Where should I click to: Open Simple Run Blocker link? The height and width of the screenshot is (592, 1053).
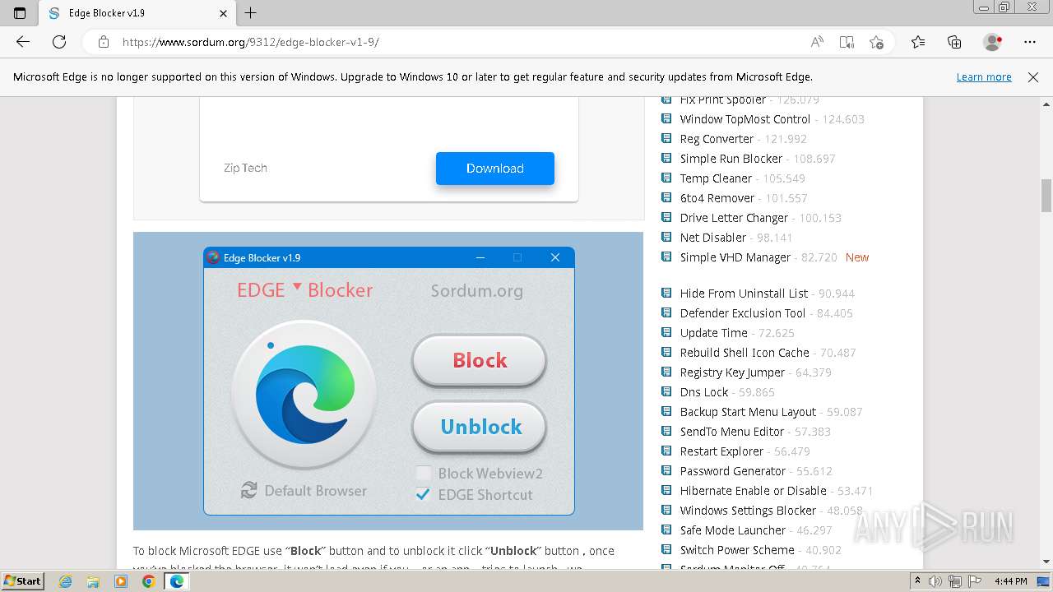point(731,159)
